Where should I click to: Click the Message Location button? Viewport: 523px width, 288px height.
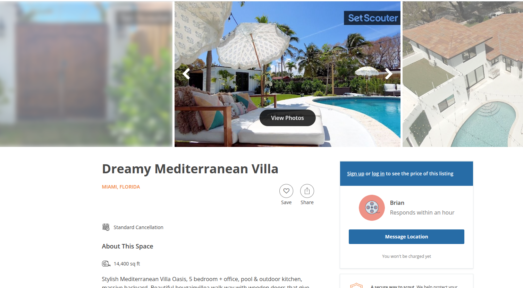[406, 237]
